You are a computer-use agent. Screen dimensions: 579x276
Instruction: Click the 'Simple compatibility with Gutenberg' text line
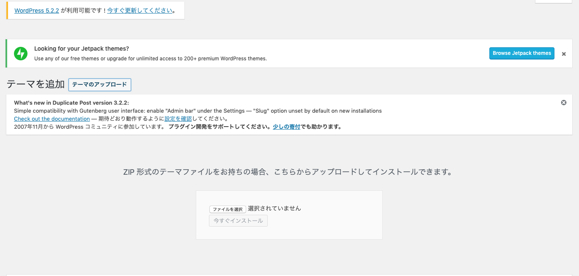(198, 111)
